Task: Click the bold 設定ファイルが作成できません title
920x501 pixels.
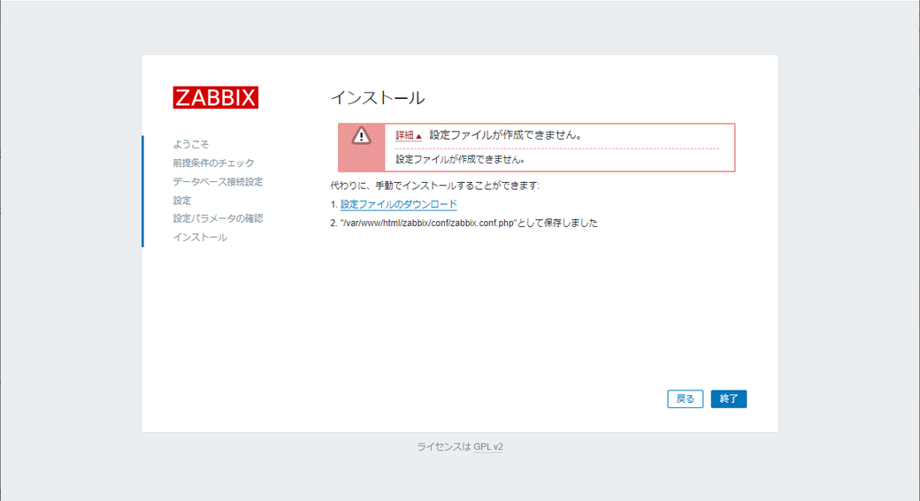Action: [506, 135]
